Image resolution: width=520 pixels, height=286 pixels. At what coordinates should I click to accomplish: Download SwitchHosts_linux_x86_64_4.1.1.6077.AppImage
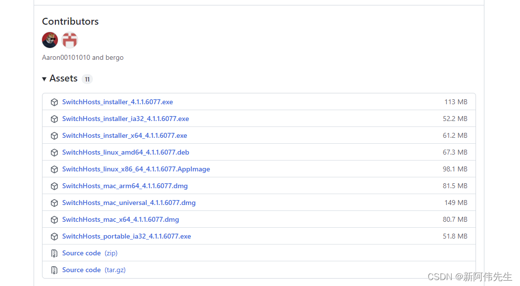[136, 169]
